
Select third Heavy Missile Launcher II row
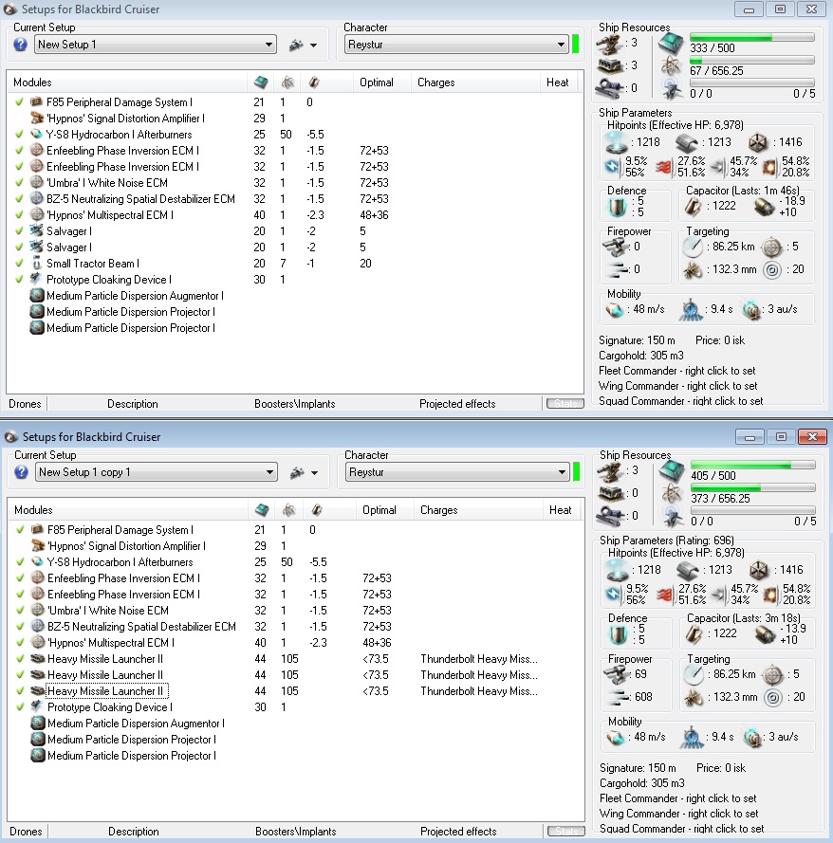pyautogui.click(x=295, y=691)
